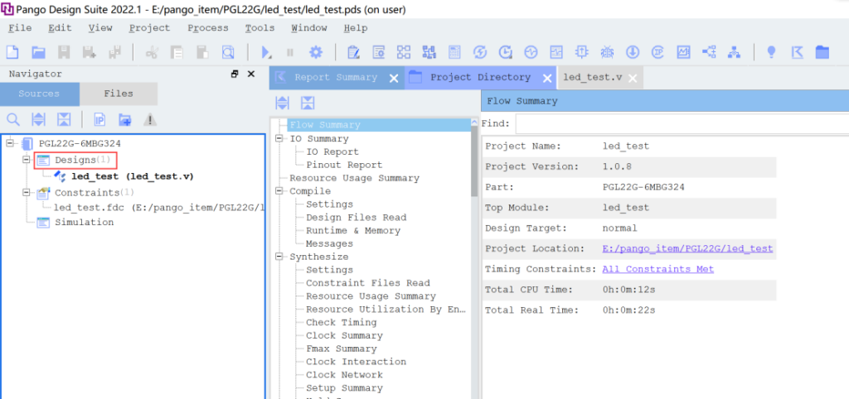
Task: Collapse the Designs tree node
Action: 27,159
